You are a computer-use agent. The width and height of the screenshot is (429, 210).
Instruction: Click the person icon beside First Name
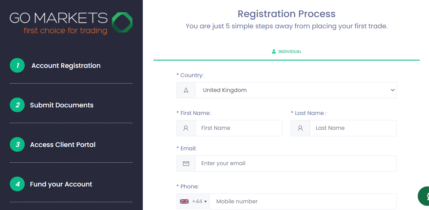[186, 128]
